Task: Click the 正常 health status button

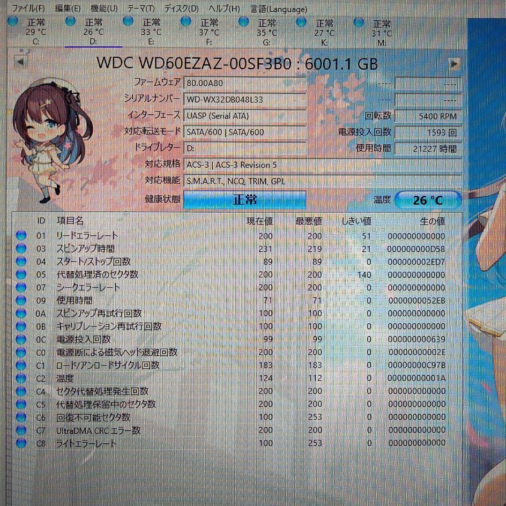Action: 245,200
